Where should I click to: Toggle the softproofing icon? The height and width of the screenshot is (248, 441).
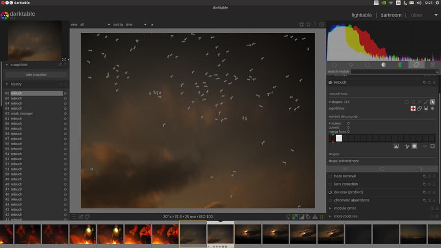[308, 217]
